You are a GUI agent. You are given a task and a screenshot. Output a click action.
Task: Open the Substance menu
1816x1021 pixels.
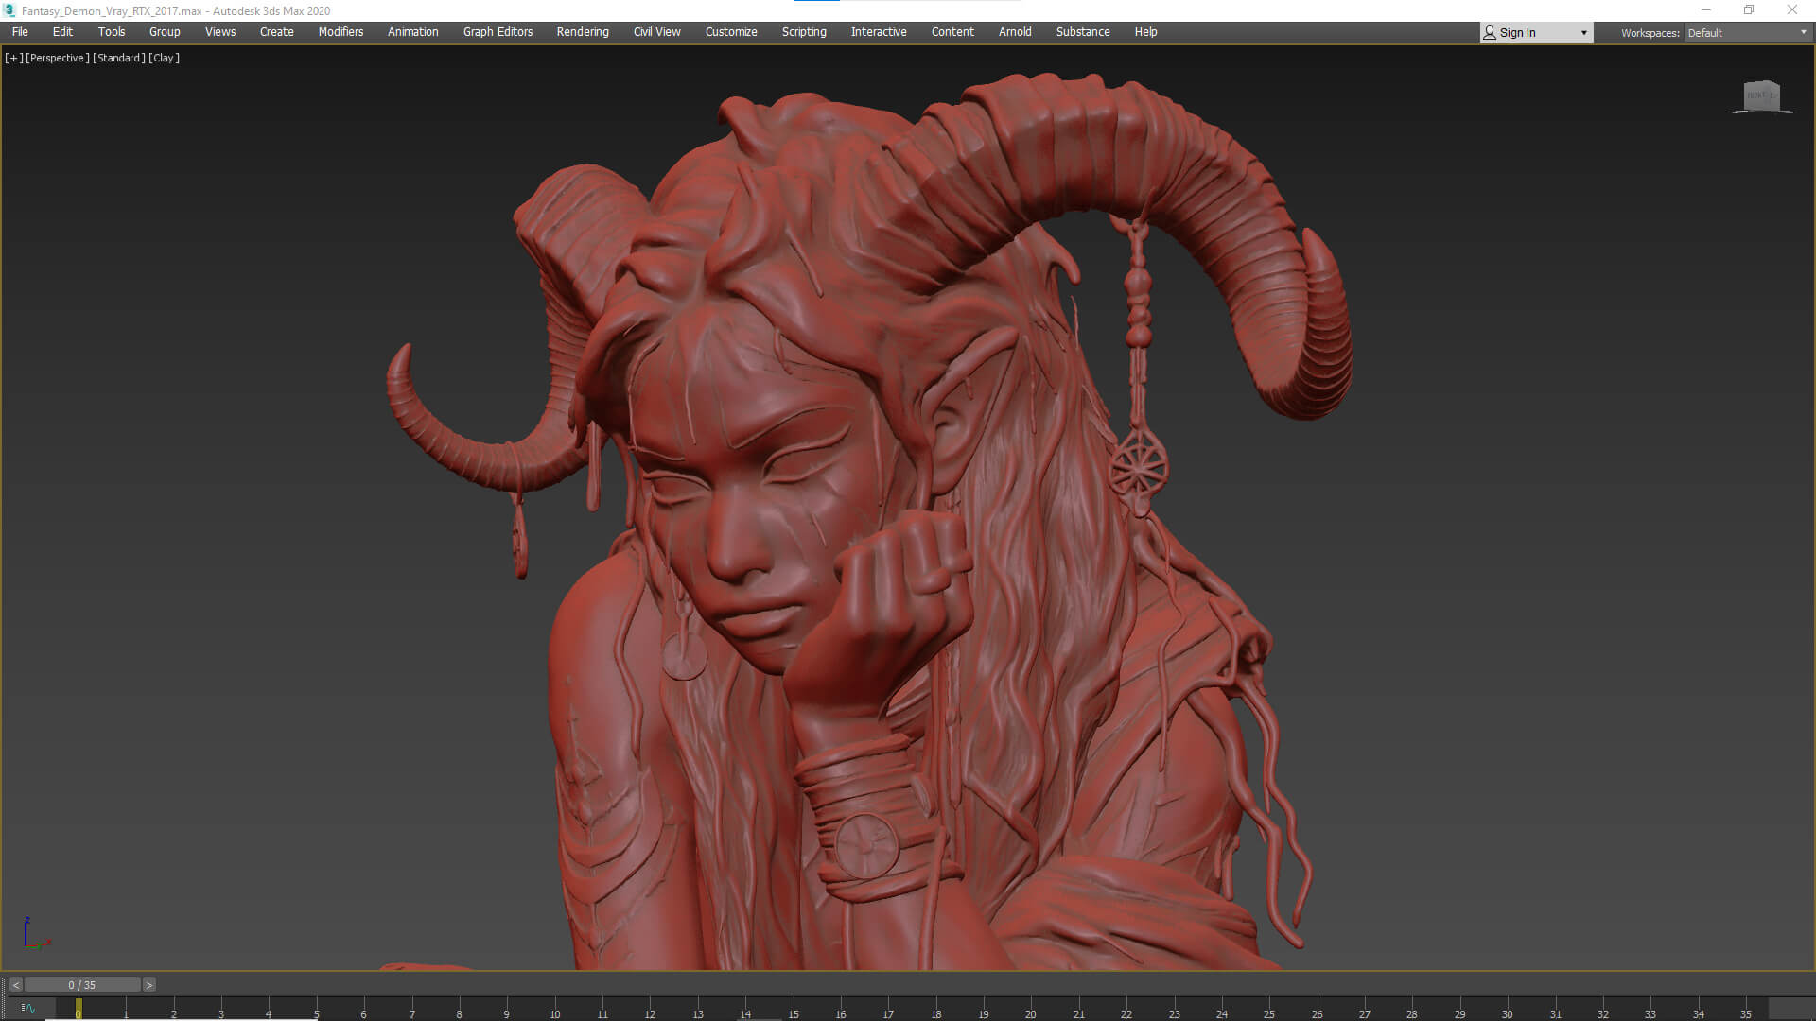click(1083, 31)
